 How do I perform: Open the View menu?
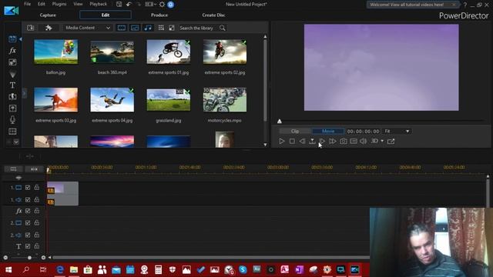[78, 4]
